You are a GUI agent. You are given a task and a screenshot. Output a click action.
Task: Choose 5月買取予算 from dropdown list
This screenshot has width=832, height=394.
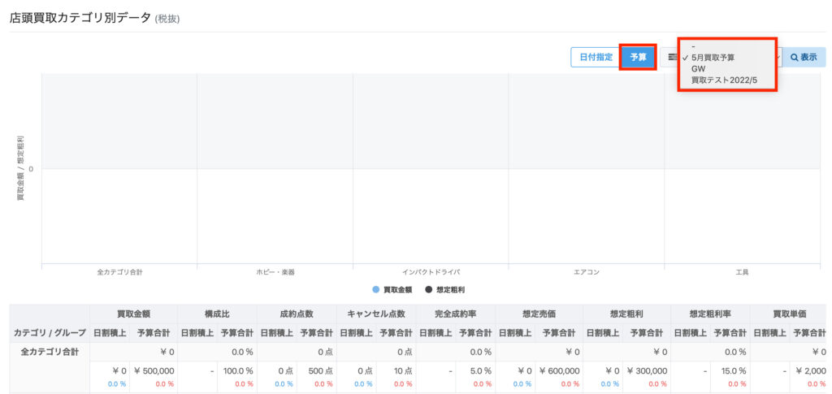coord(713,58)
